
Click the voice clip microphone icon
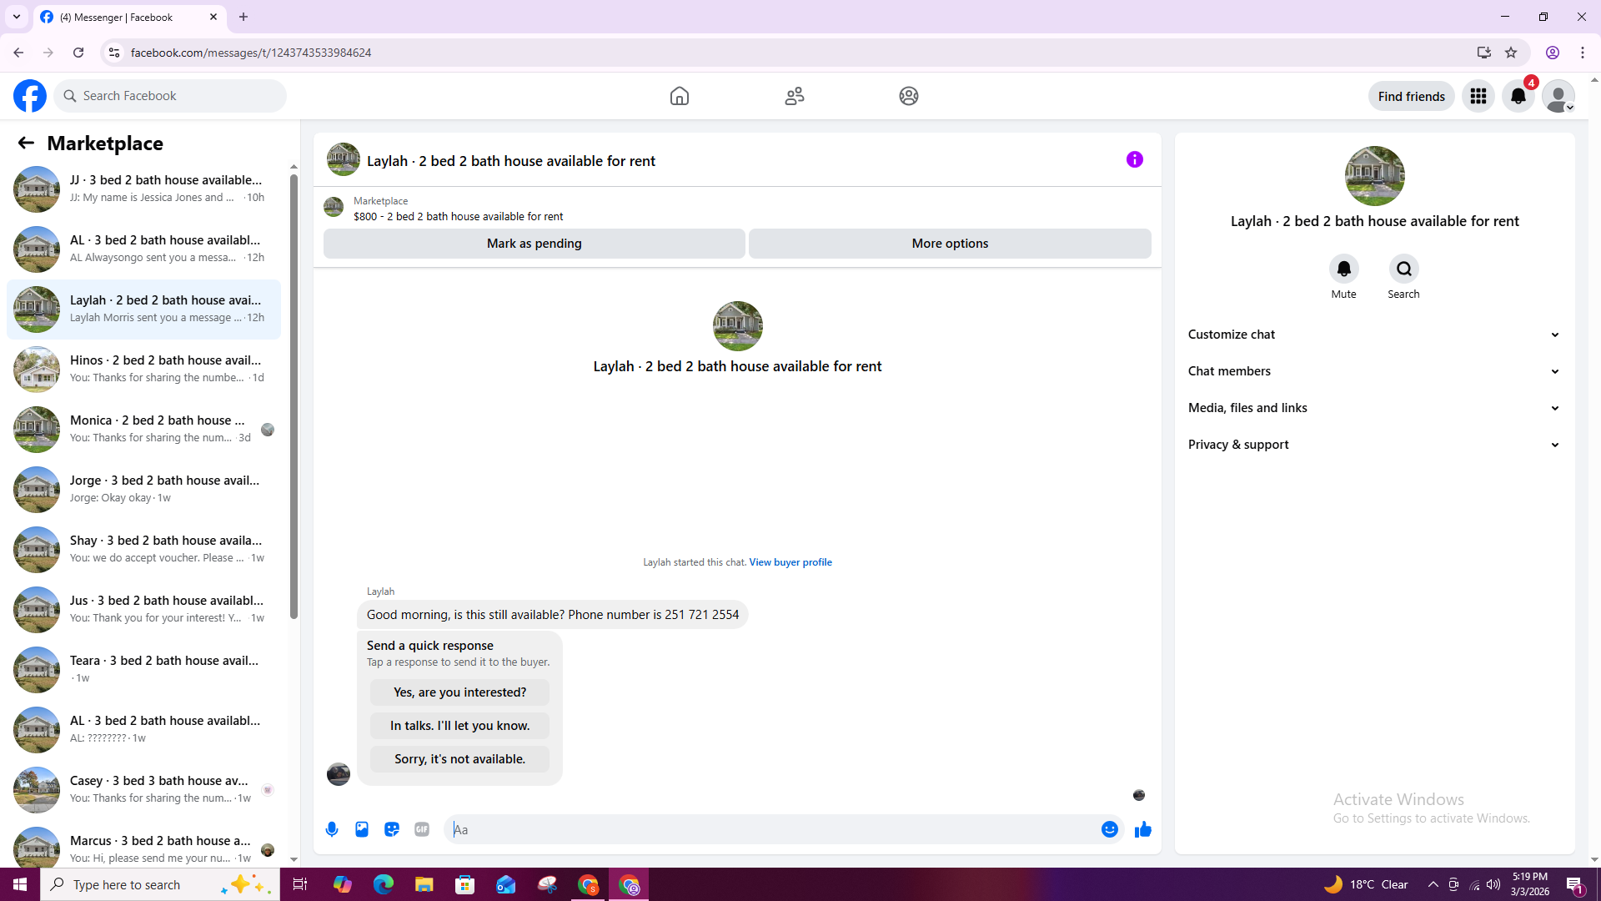(332, 829)
